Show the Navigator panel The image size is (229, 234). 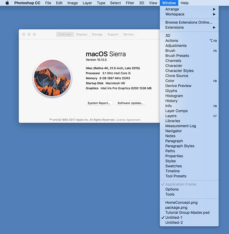[x=189, y=131]
